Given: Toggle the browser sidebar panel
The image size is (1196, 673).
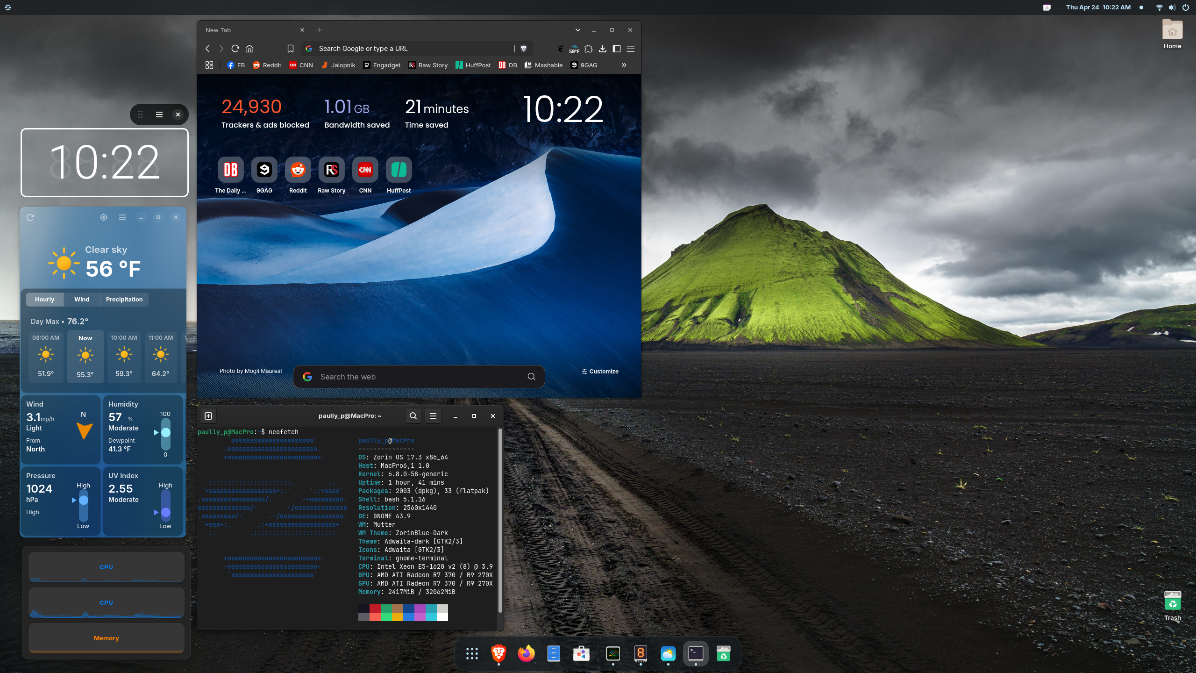Looking at the screenshot, I should (x=617, y=49).
